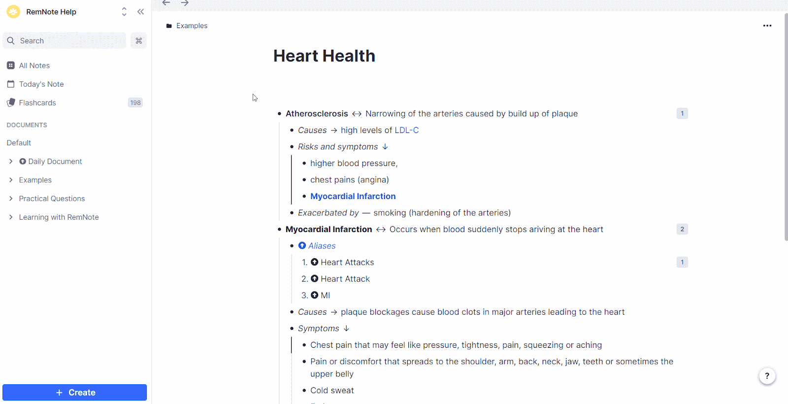Open the help question mark button
The width and height of the screenshot is (788, 404).
point(767,376)
